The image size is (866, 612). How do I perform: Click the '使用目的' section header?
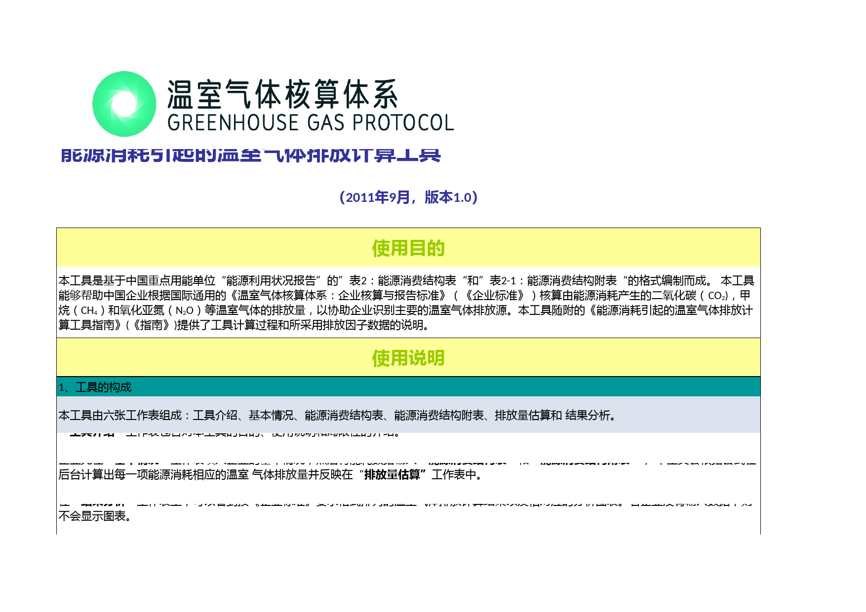pos(408,248)
